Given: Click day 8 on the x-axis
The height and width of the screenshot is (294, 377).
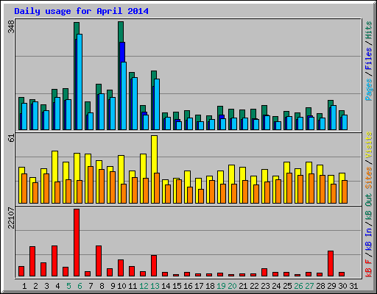Looking at the screenshot, I should pyautogui.click(x=102, y=286).
